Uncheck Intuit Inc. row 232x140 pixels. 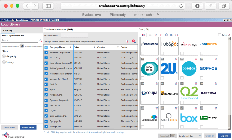point(46,84)
